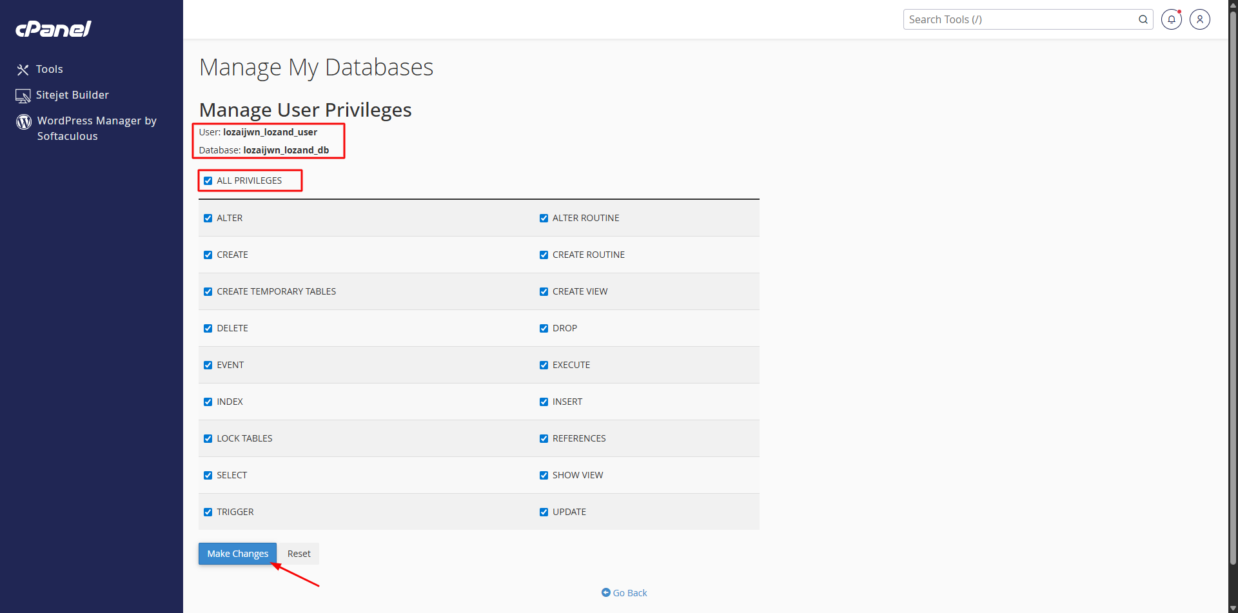Click the Make Changes button
The width and height of the screenshot is (1238, 613).
tap(237, 554)
